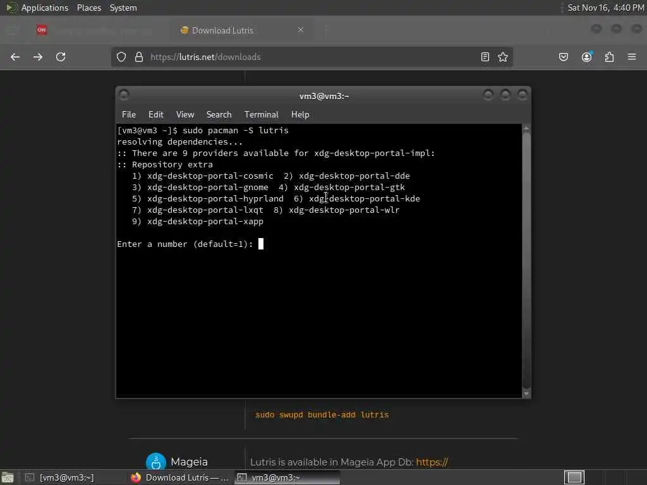The height and width of the screenshot is (485, 647).
Task: Open the terminal Edit menu
Action: coord(156,115)
